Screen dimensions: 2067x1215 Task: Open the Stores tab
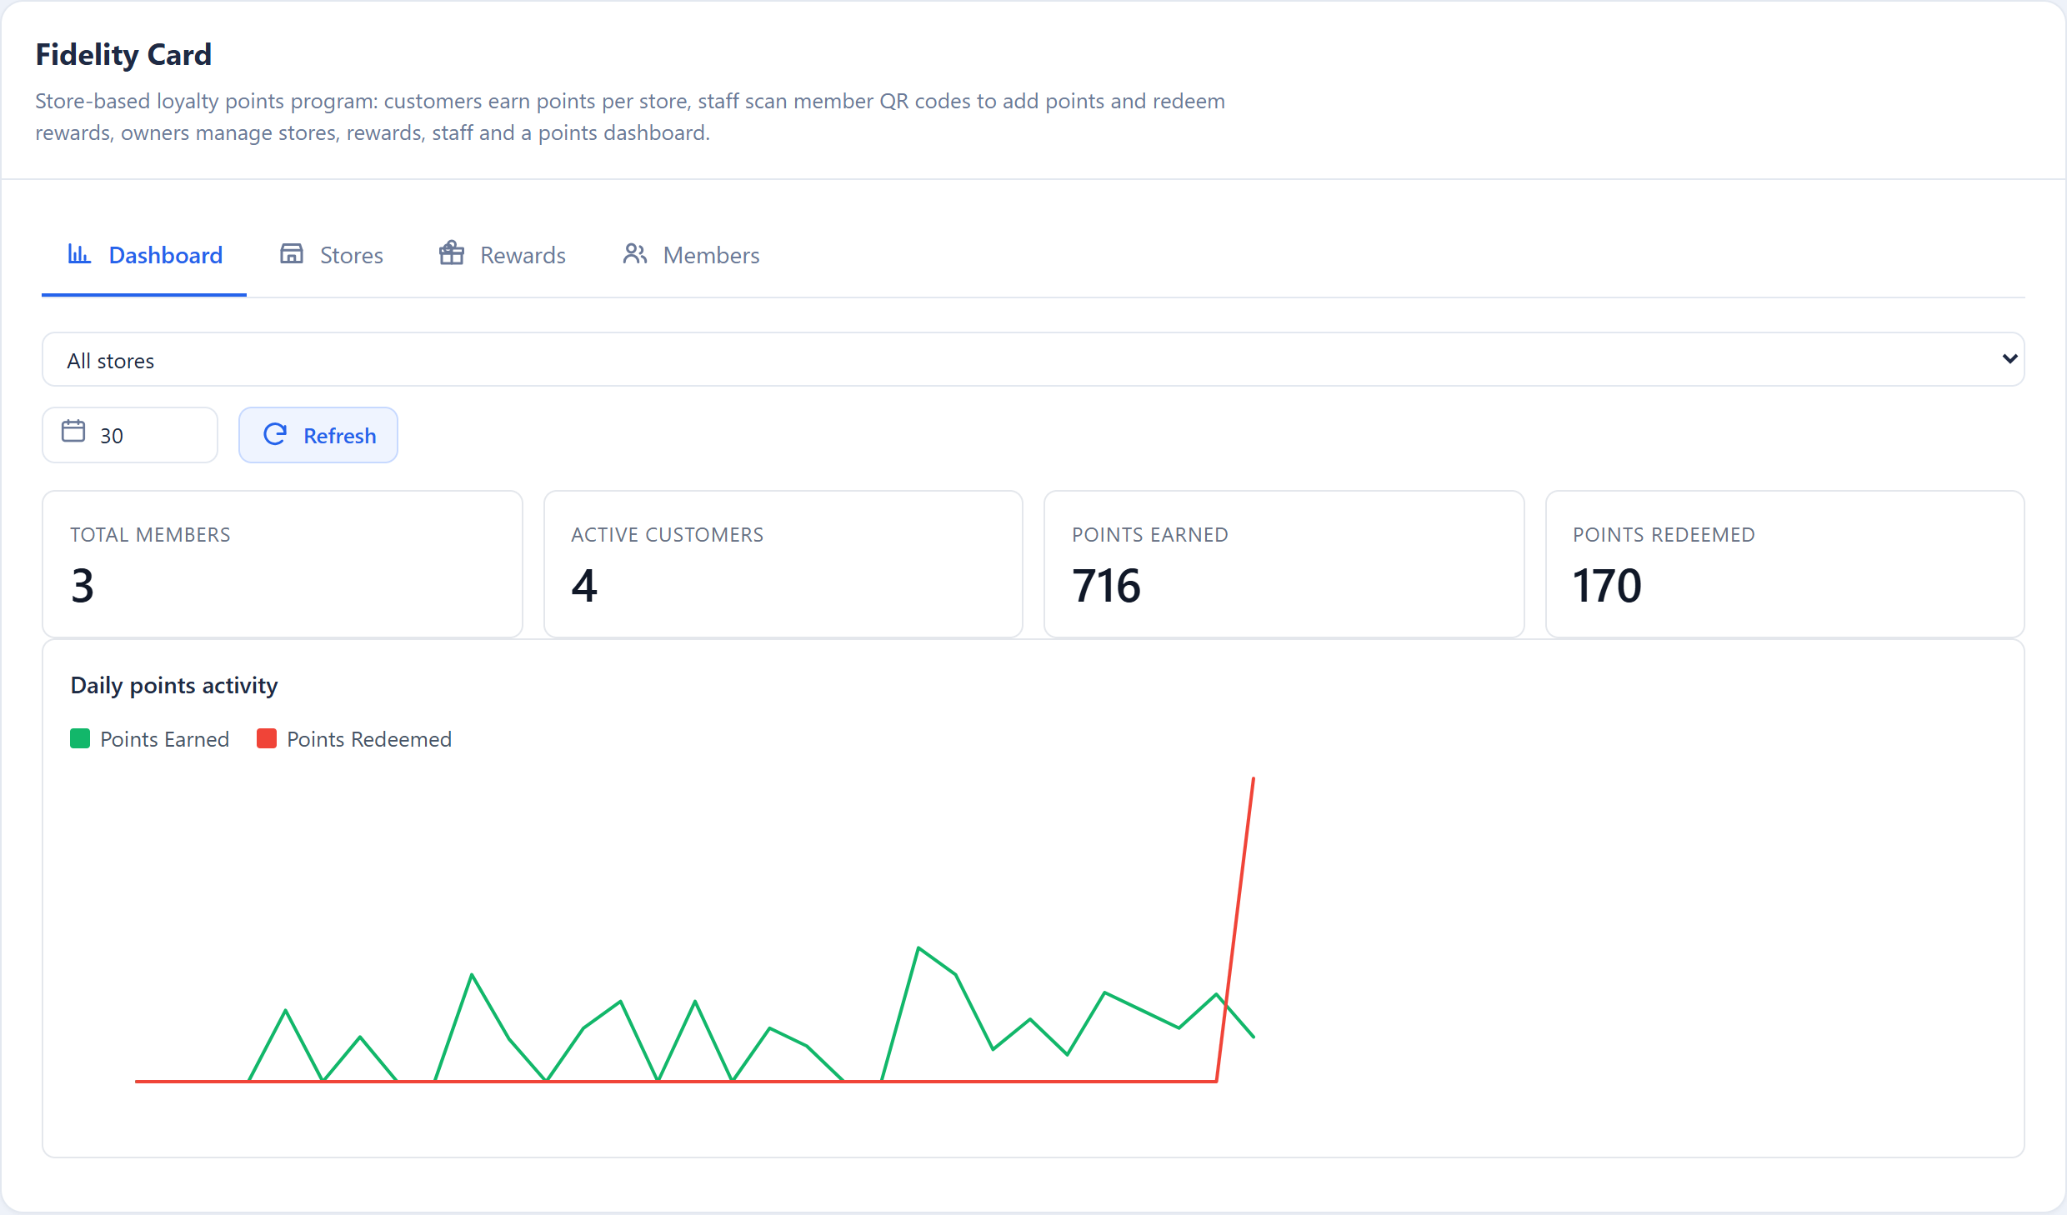(331, 255)
